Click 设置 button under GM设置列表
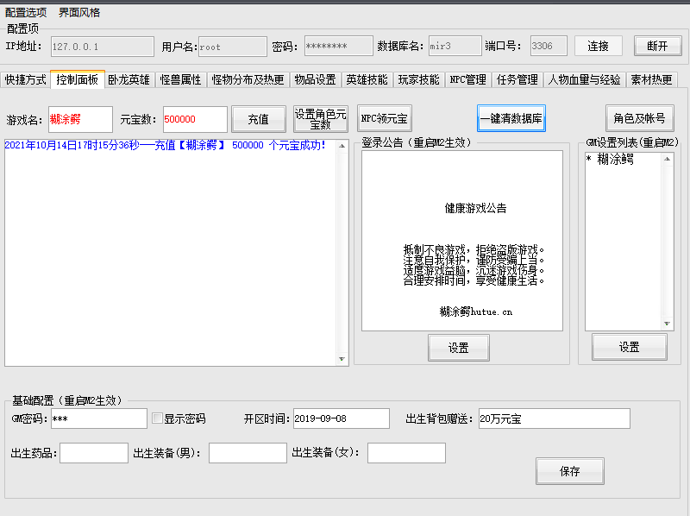This screenshot has width=690, height=516. (630, 347)
